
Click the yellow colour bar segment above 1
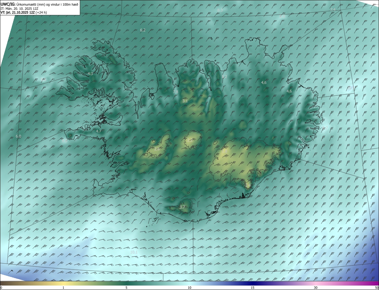(63, 283)
